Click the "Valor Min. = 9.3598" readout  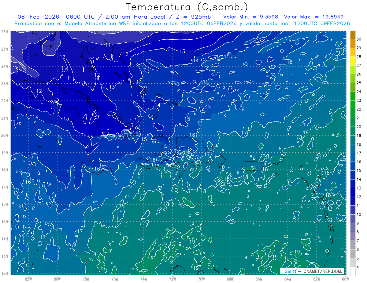[x=251, y=17]
